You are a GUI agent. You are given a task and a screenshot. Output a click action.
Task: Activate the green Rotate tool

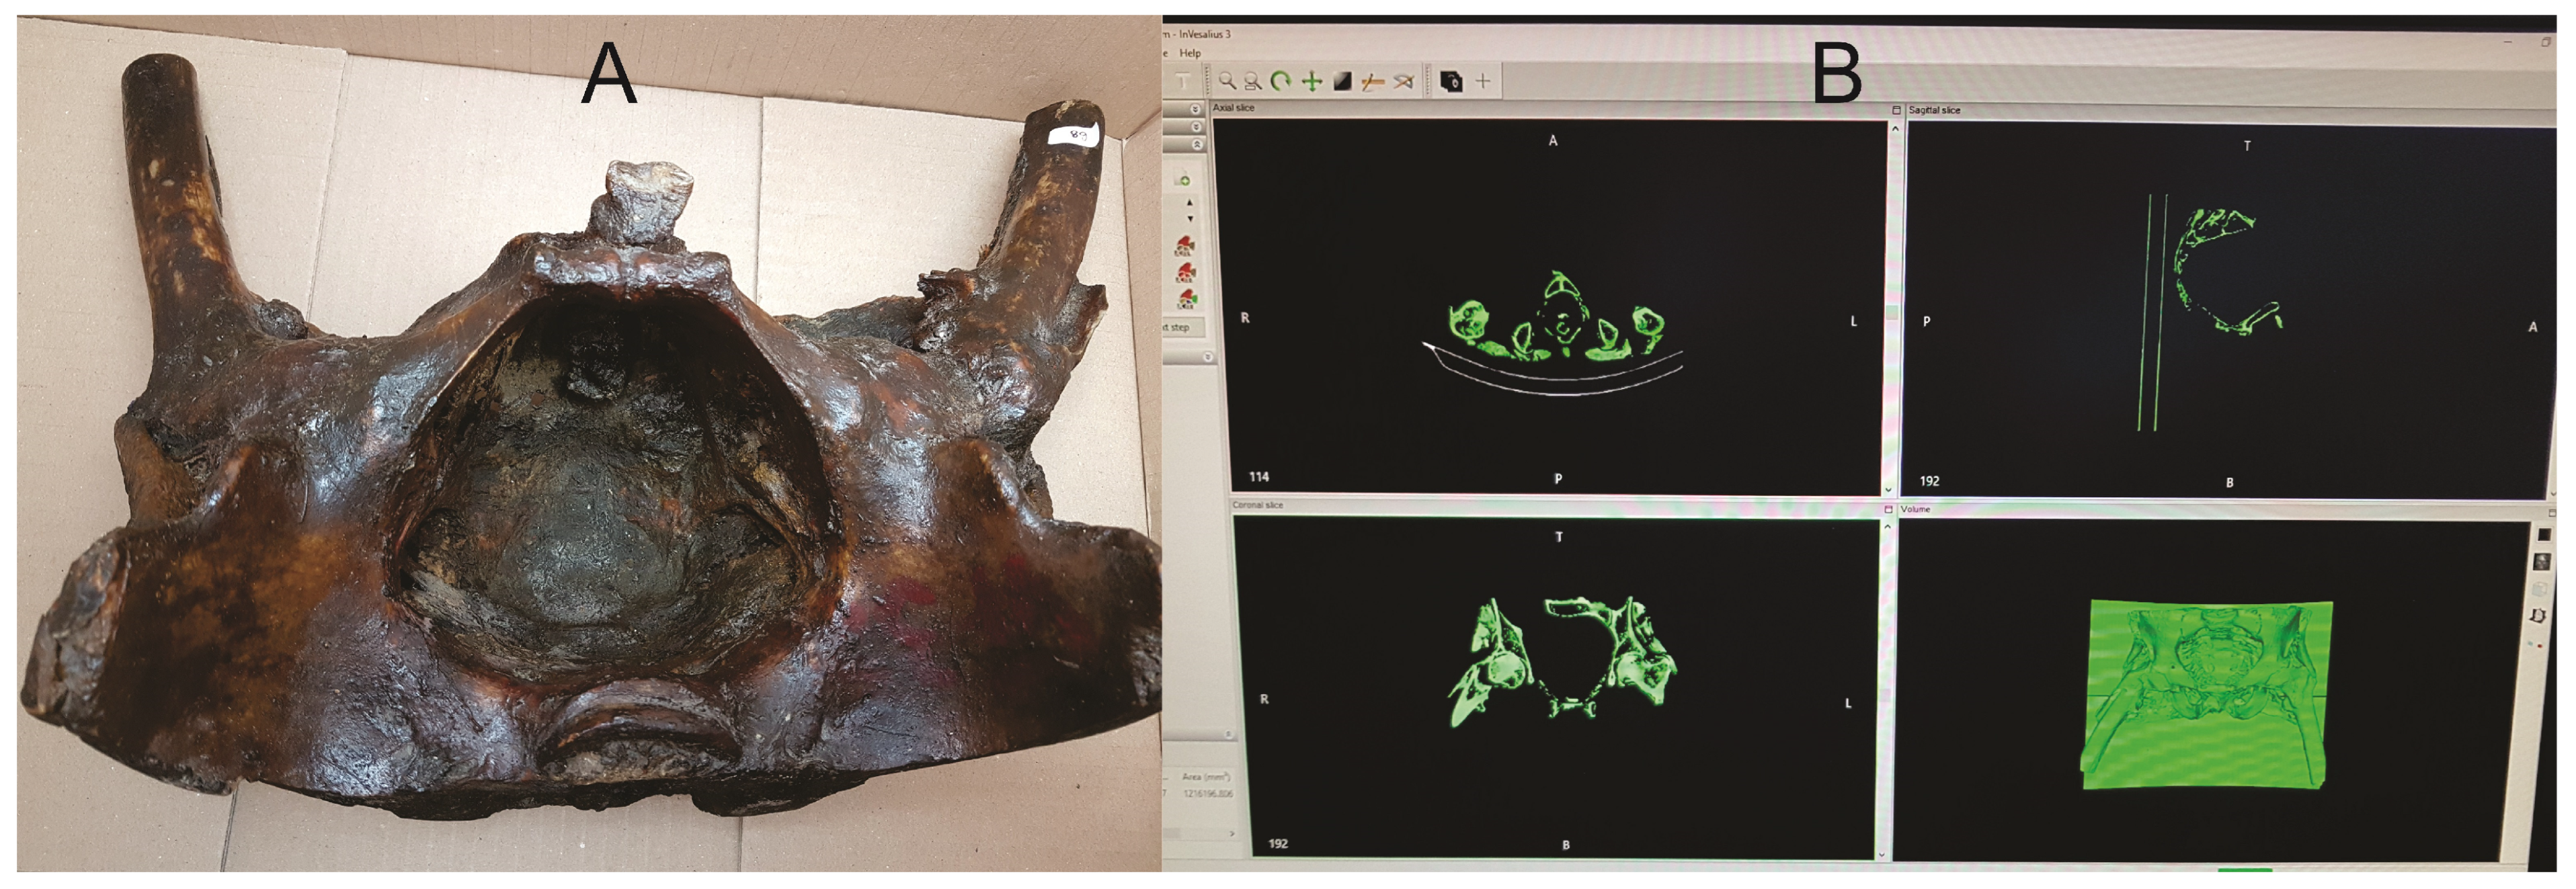(1281, 81)
